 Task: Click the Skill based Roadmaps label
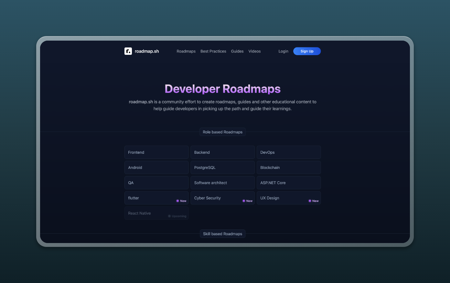[x=222, y=234]
